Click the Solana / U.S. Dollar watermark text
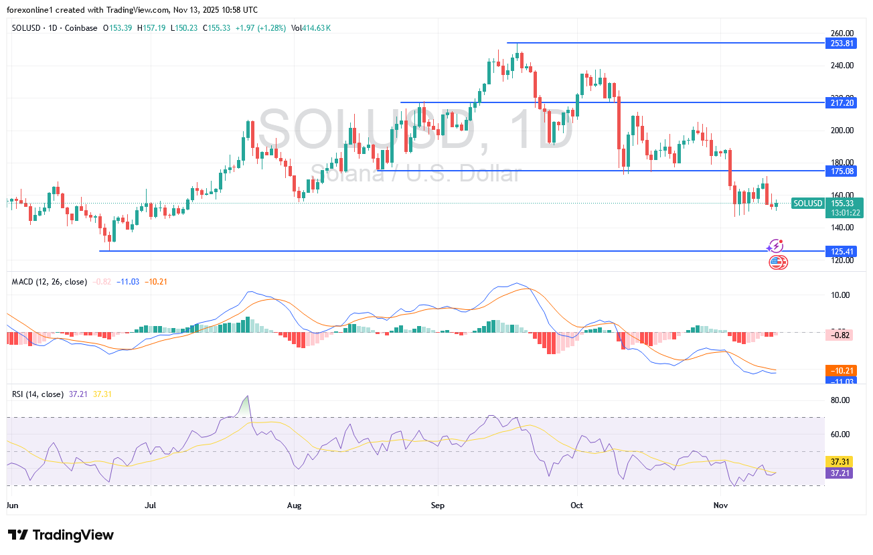Viewport: 873px width, 555px height. [415, 174]
